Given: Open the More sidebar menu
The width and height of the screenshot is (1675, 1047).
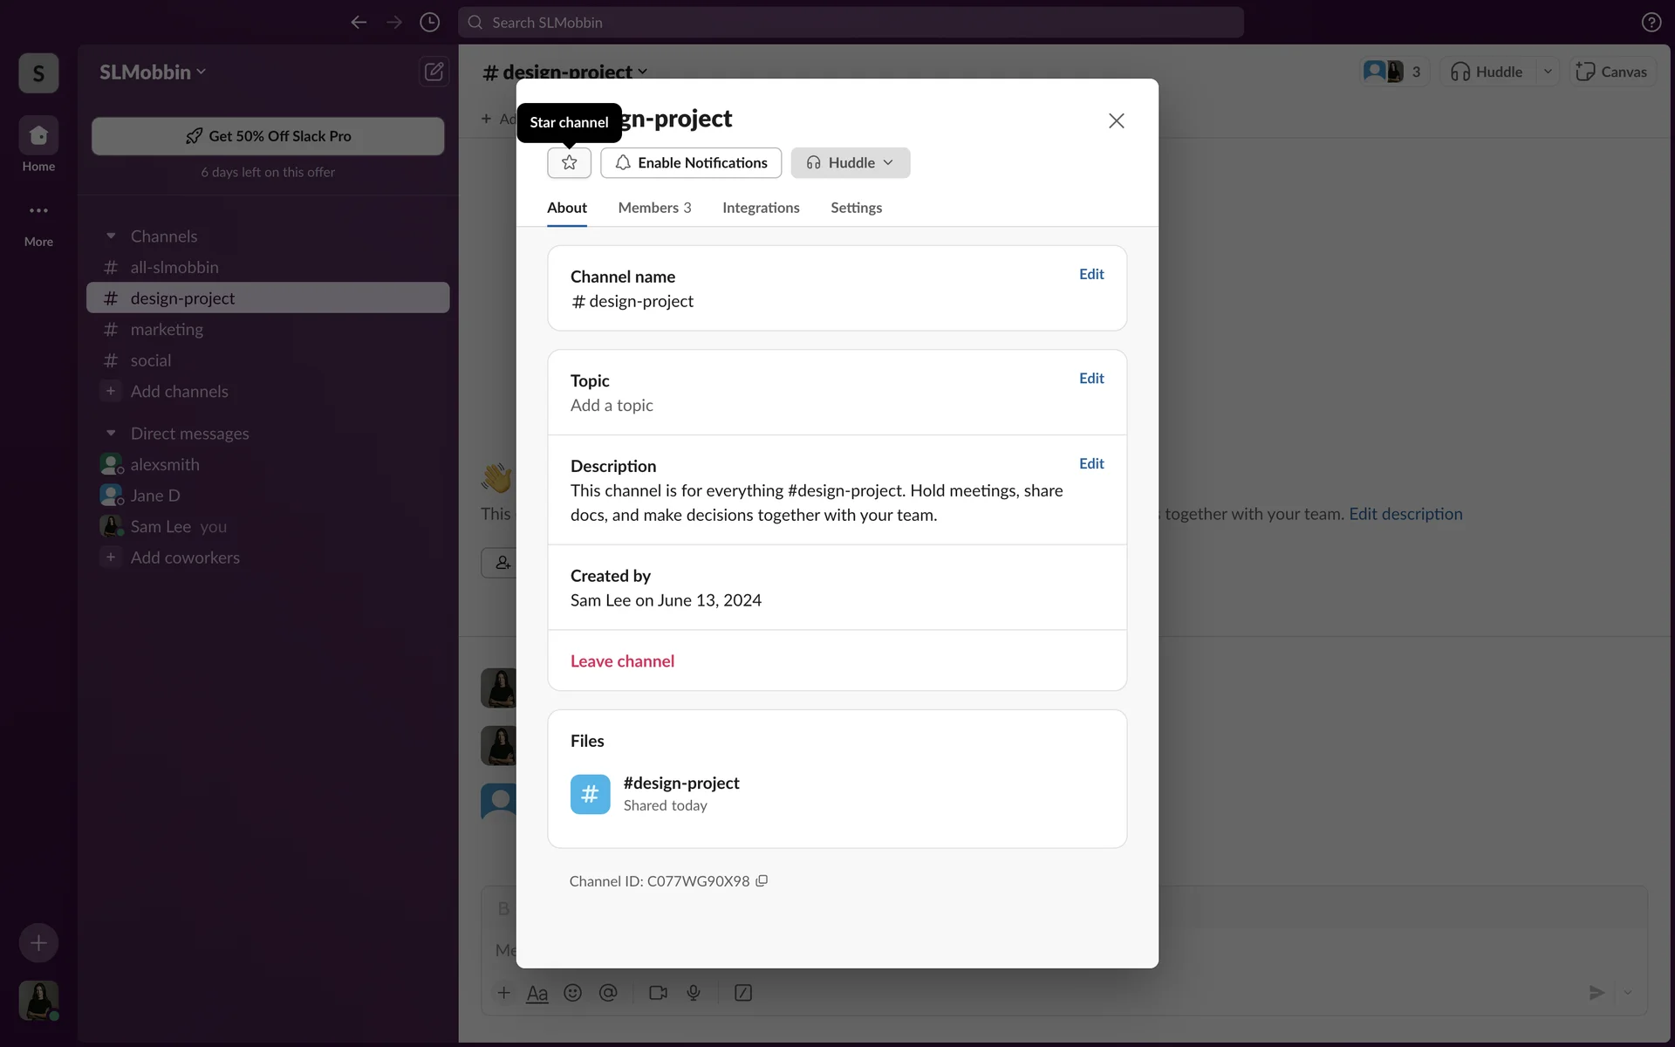Looking at the screenshot, I should click(x=38, y=211).
